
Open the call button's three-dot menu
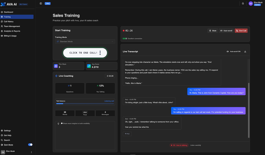tap(100, 53)
